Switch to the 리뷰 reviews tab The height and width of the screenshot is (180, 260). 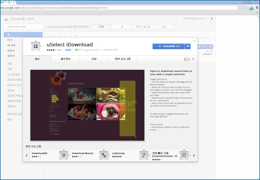[94, 59]
